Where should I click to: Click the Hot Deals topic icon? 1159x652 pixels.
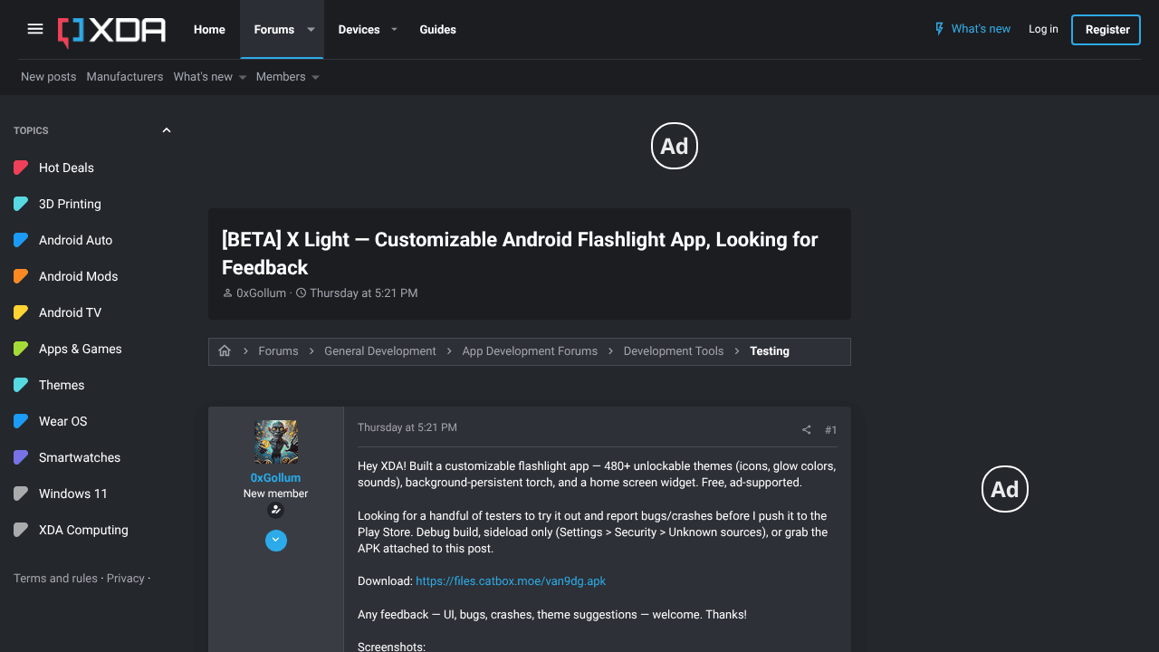(x=21, y=168)
